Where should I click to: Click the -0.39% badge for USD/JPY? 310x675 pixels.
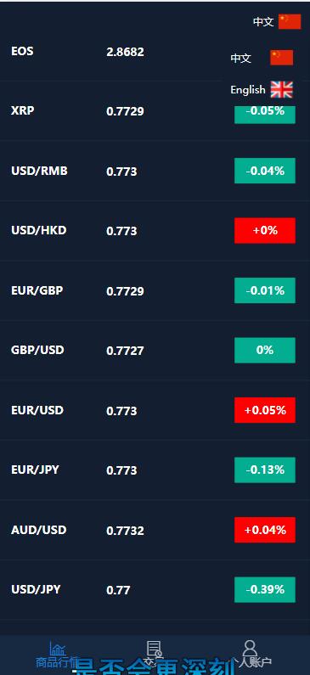click(x=265, y=589)
